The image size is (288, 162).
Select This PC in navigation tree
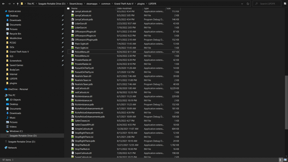pos(12,95)
